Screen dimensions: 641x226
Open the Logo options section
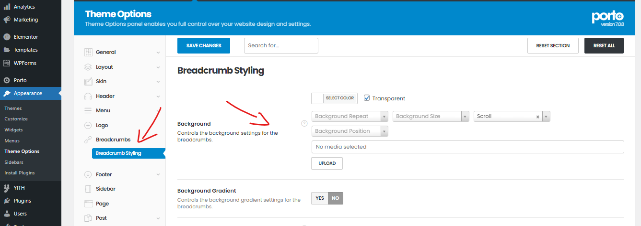coord(102,125)
